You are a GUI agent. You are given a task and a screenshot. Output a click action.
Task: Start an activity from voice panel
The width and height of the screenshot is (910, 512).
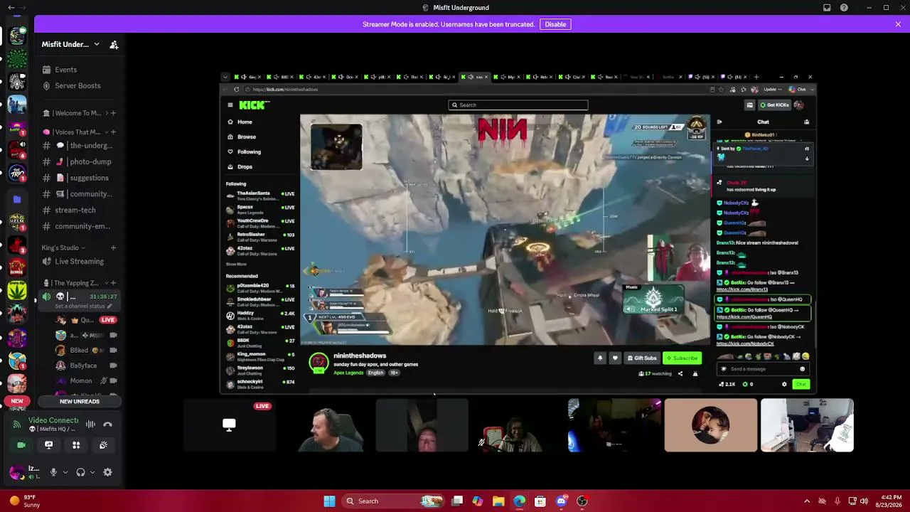[x=76, y=445]
